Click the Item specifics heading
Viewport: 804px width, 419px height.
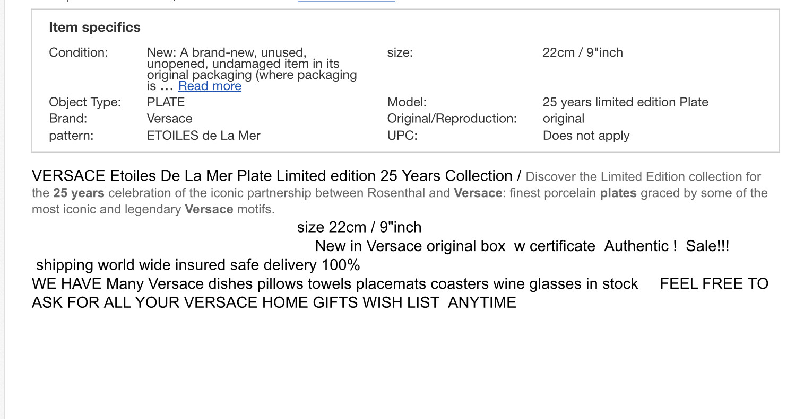click(94, 28)
